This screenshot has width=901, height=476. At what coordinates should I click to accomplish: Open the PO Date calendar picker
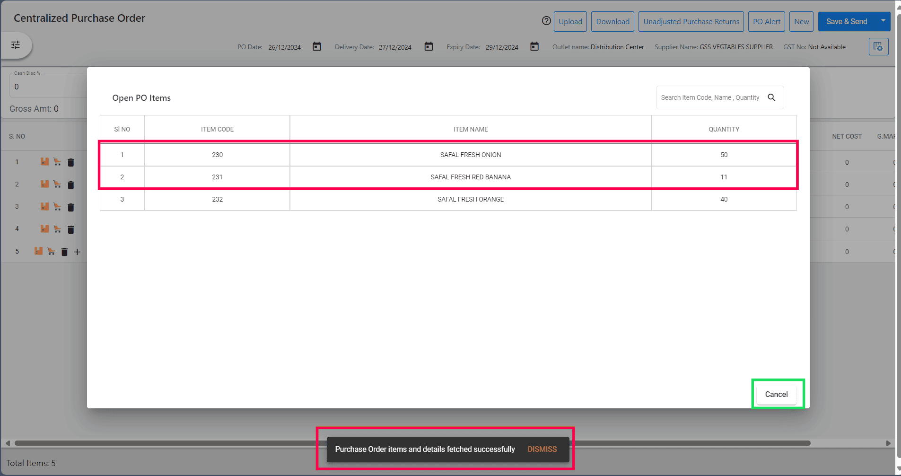pos(317,46)
